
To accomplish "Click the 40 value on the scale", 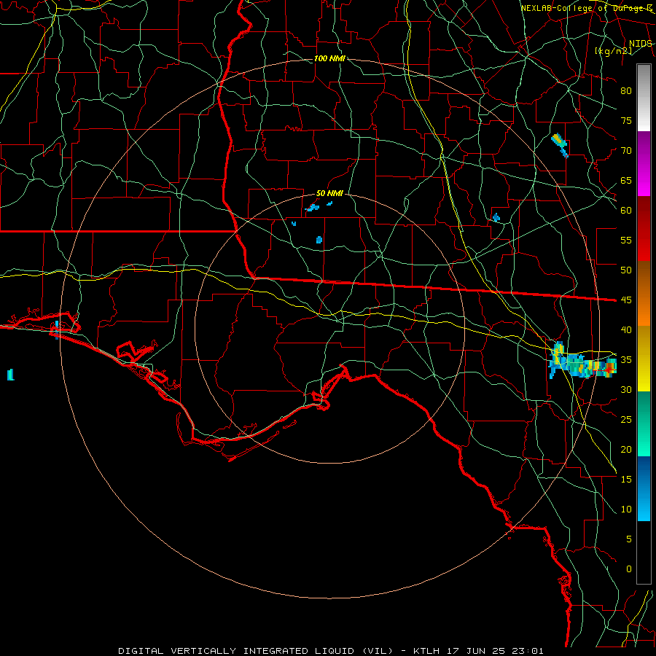I will [626, 330].
